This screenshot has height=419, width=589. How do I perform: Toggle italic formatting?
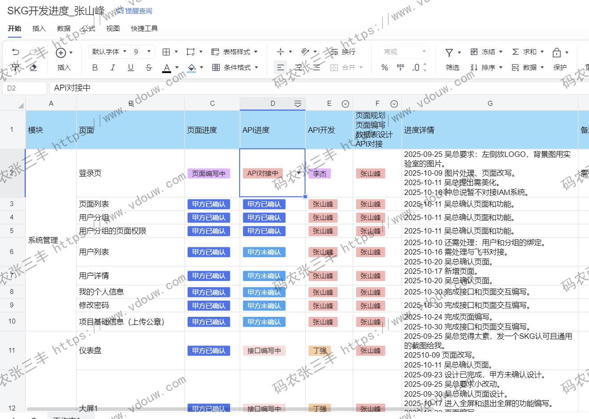coord(112,68)
